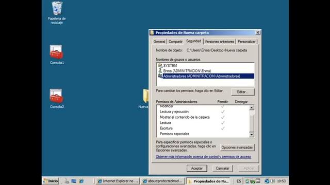Click the Enma user icon

(x=160, y=71)
